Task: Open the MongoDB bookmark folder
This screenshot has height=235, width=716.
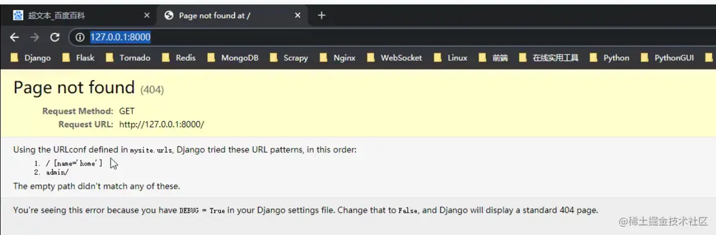Action: 233,58
